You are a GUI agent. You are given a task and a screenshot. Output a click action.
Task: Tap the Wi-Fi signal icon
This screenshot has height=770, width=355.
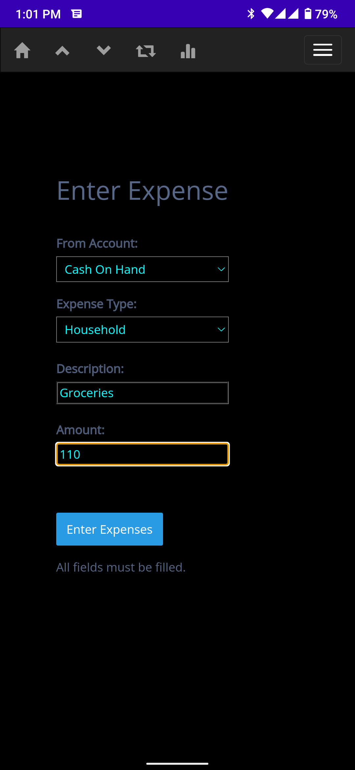(267, 14)
